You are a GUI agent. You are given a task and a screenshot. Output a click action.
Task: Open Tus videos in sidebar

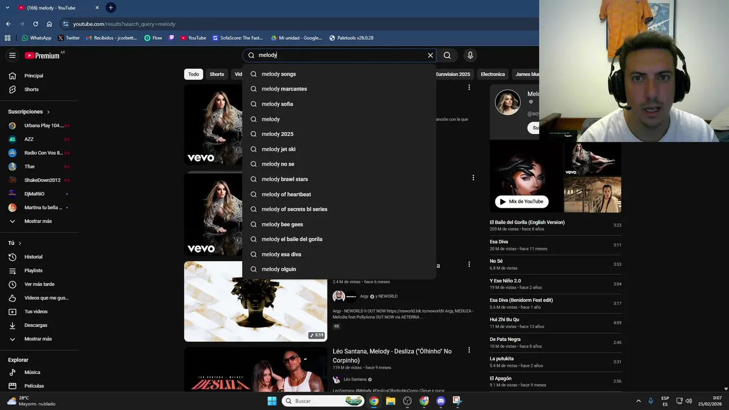(38, 311)
